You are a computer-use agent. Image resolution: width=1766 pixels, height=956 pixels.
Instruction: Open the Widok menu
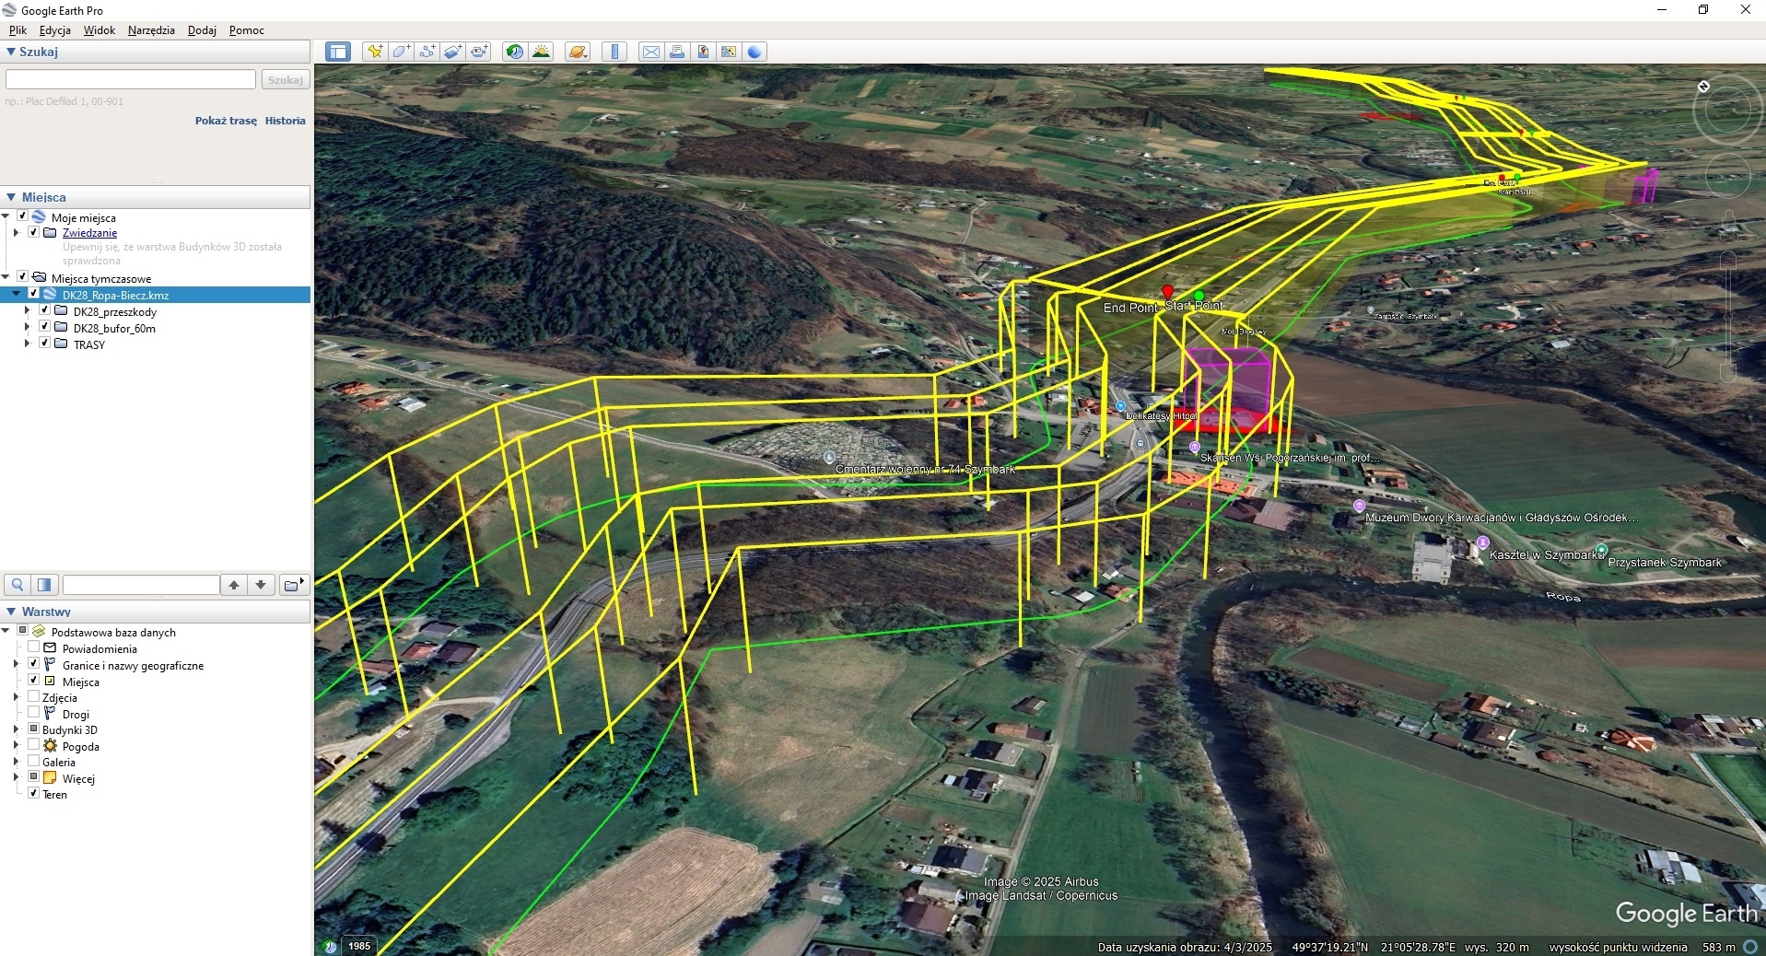click(x=99, y=30)
